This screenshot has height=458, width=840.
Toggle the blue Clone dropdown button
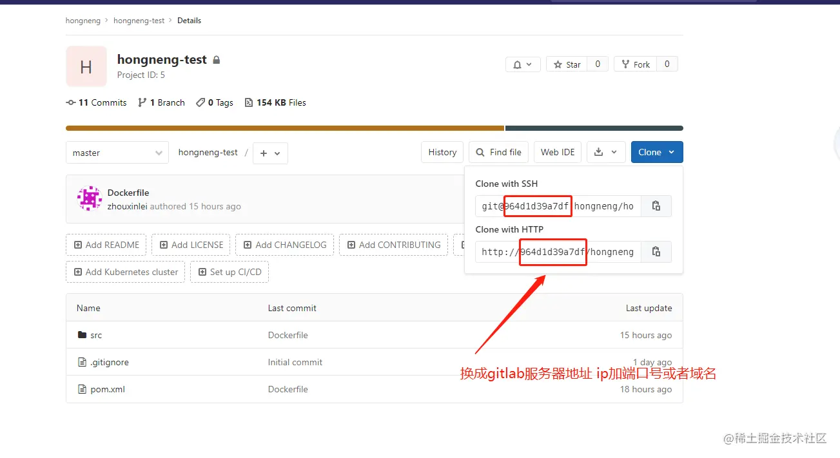click(x=657, y=152)
